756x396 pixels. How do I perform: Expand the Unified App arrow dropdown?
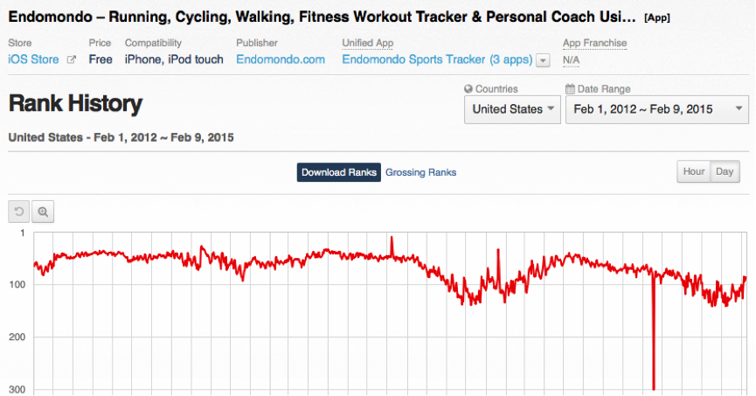click(543, 60)
